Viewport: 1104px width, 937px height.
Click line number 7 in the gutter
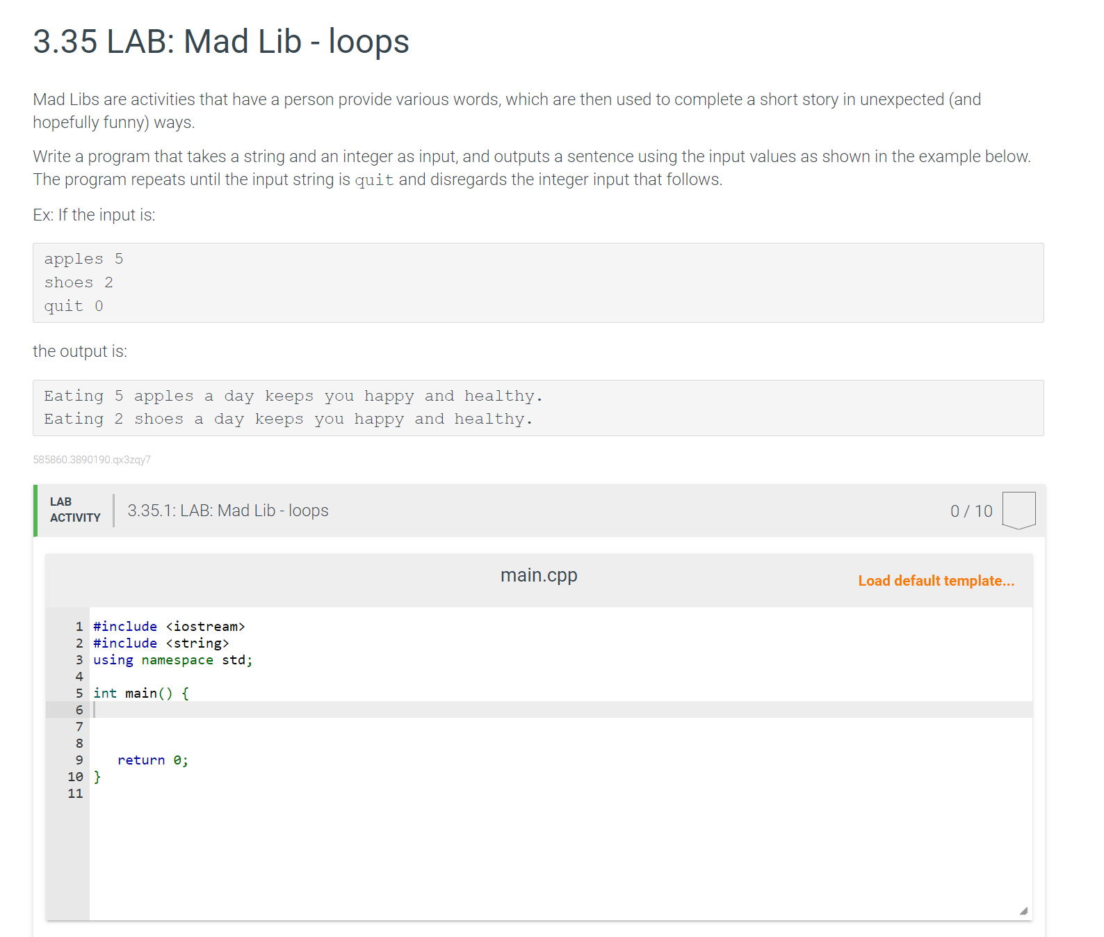click(79, 726)
